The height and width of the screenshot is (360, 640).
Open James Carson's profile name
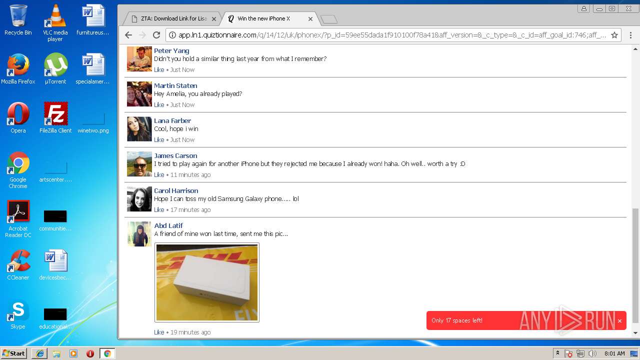(175, 155)
